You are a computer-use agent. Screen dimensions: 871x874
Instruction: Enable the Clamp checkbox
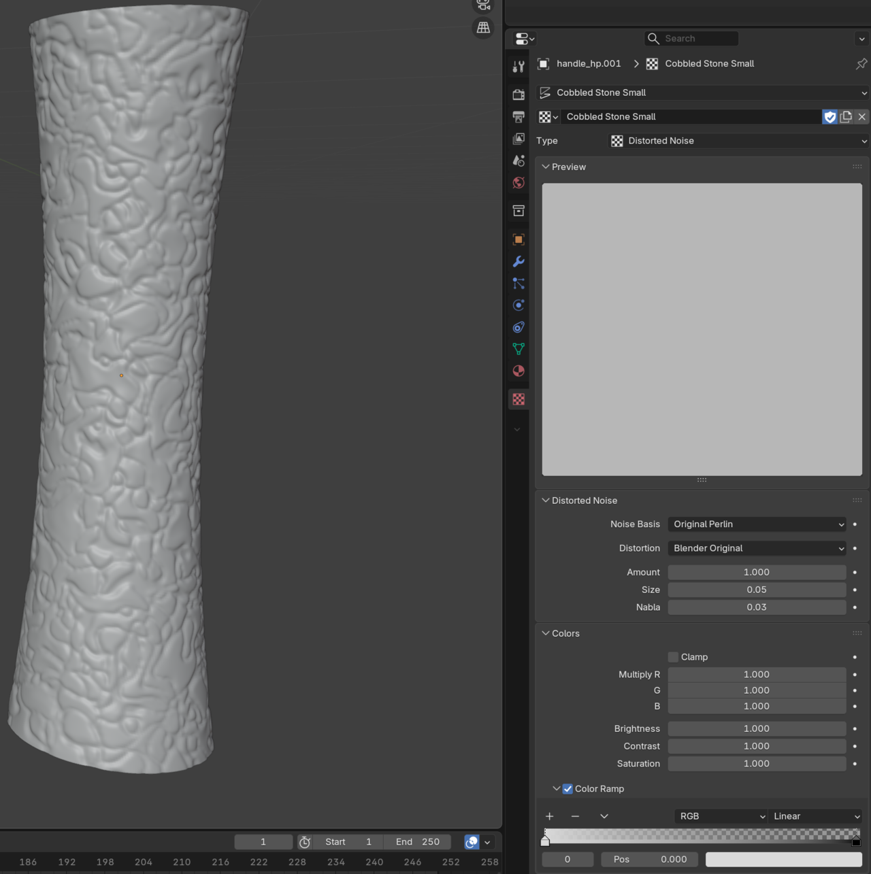click(x=673, y=657)
